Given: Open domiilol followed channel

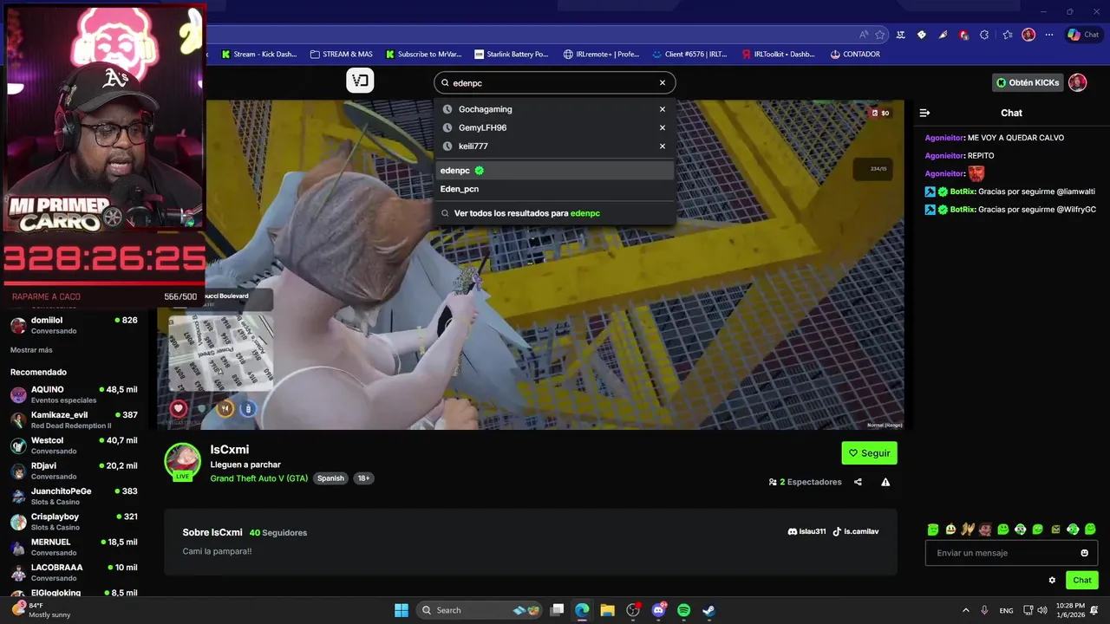Looking at the screenshot, I should 74,325.
